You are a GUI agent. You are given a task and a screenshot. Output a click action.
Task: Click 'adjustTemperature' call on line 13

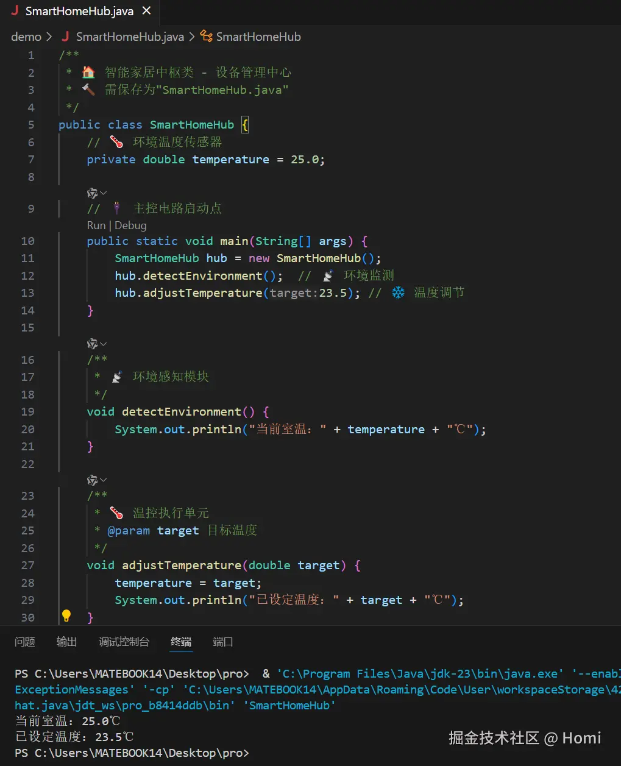[x=202, y=293]
